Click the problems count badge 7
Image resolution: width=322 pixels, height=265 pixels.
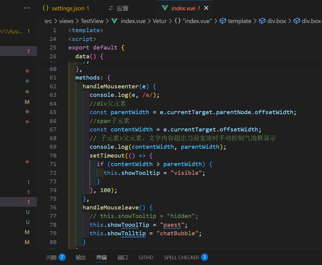coord(62,257)
